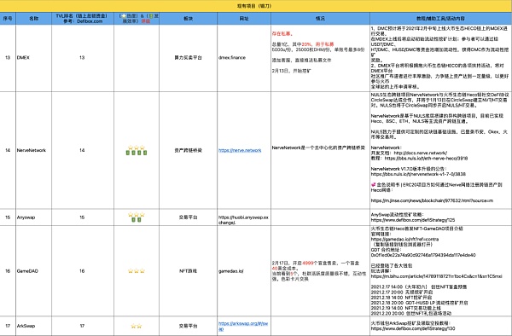Click the three stars in GameDAO row
Screen dimensions: 512x336
137,270
